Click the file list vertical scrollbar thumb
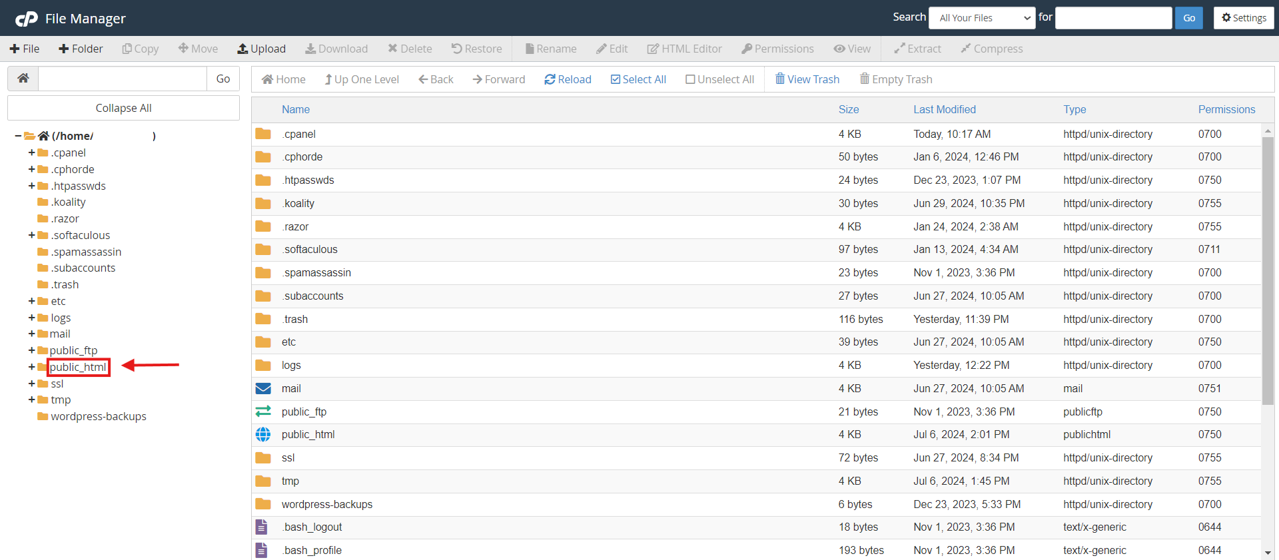The height and width of the screenshot is (560, 1279). pyautogui.click(x=1268, y=270)
